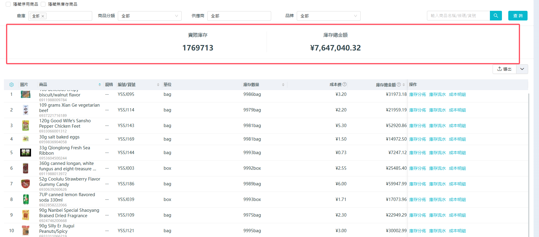This screenshot has width=539, height=237.
Task: Click the magnifier search icon button
Action: (496, 16)
